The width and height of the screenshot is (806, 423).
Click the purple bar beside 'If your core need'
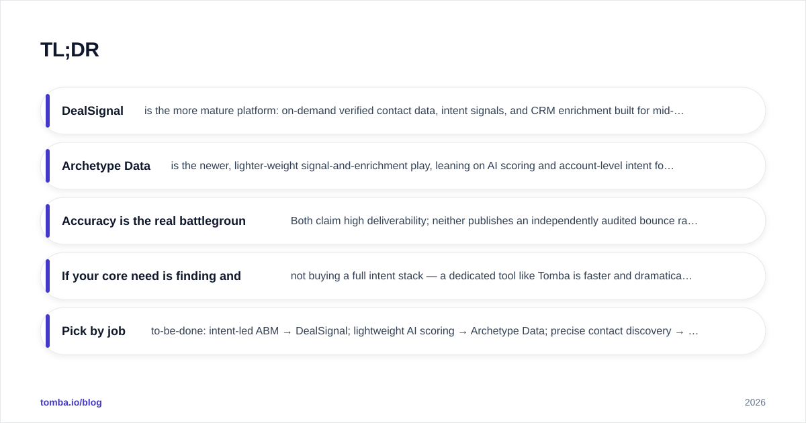click(48, 276)
